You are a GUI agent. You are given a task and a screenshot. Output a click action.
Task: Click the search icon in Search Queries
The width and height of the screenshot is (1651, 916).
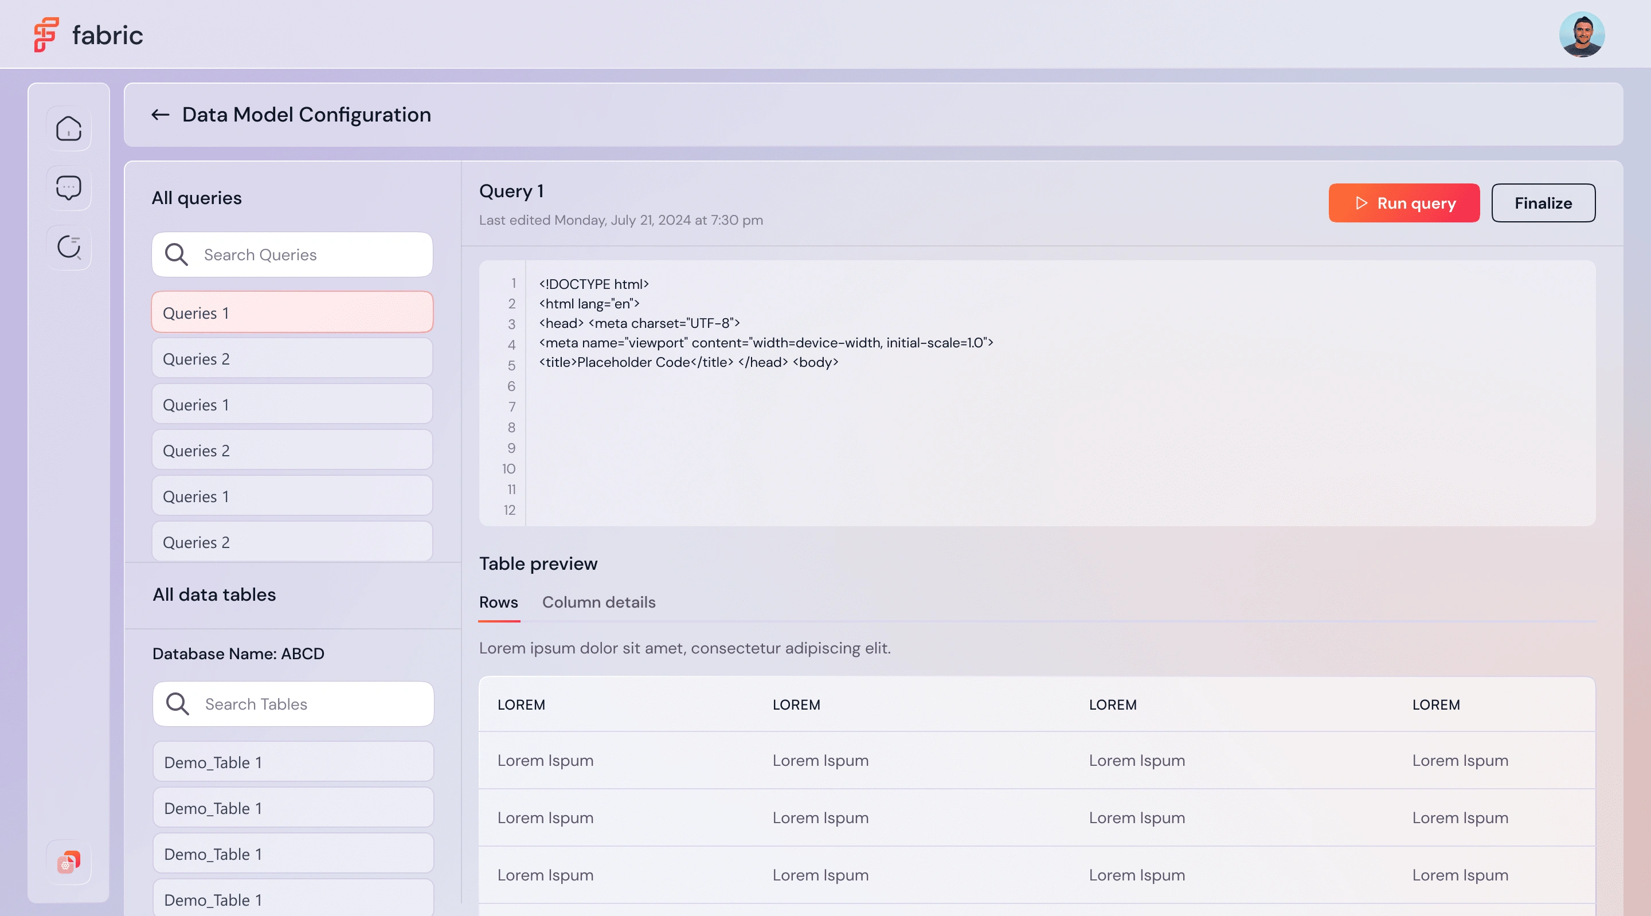tap(176, 254)
